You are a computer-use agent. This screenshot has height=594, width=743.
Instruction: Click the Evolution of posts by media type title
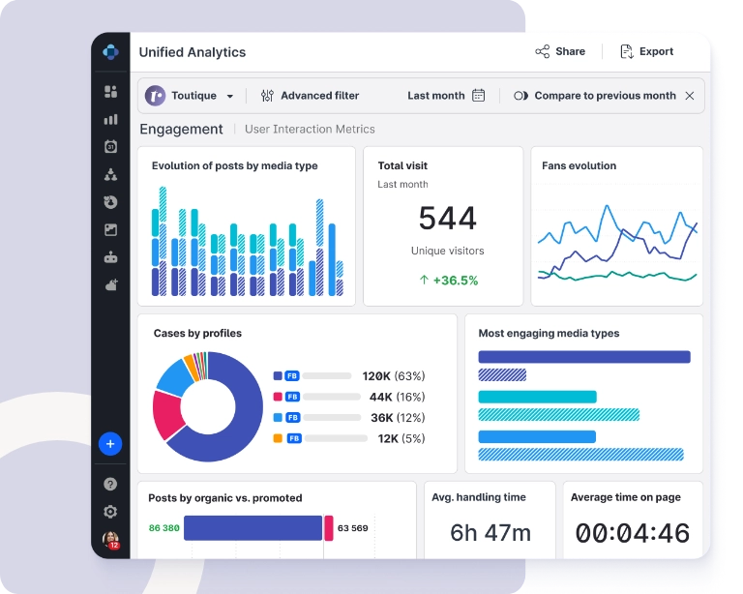tap(234, 165)
